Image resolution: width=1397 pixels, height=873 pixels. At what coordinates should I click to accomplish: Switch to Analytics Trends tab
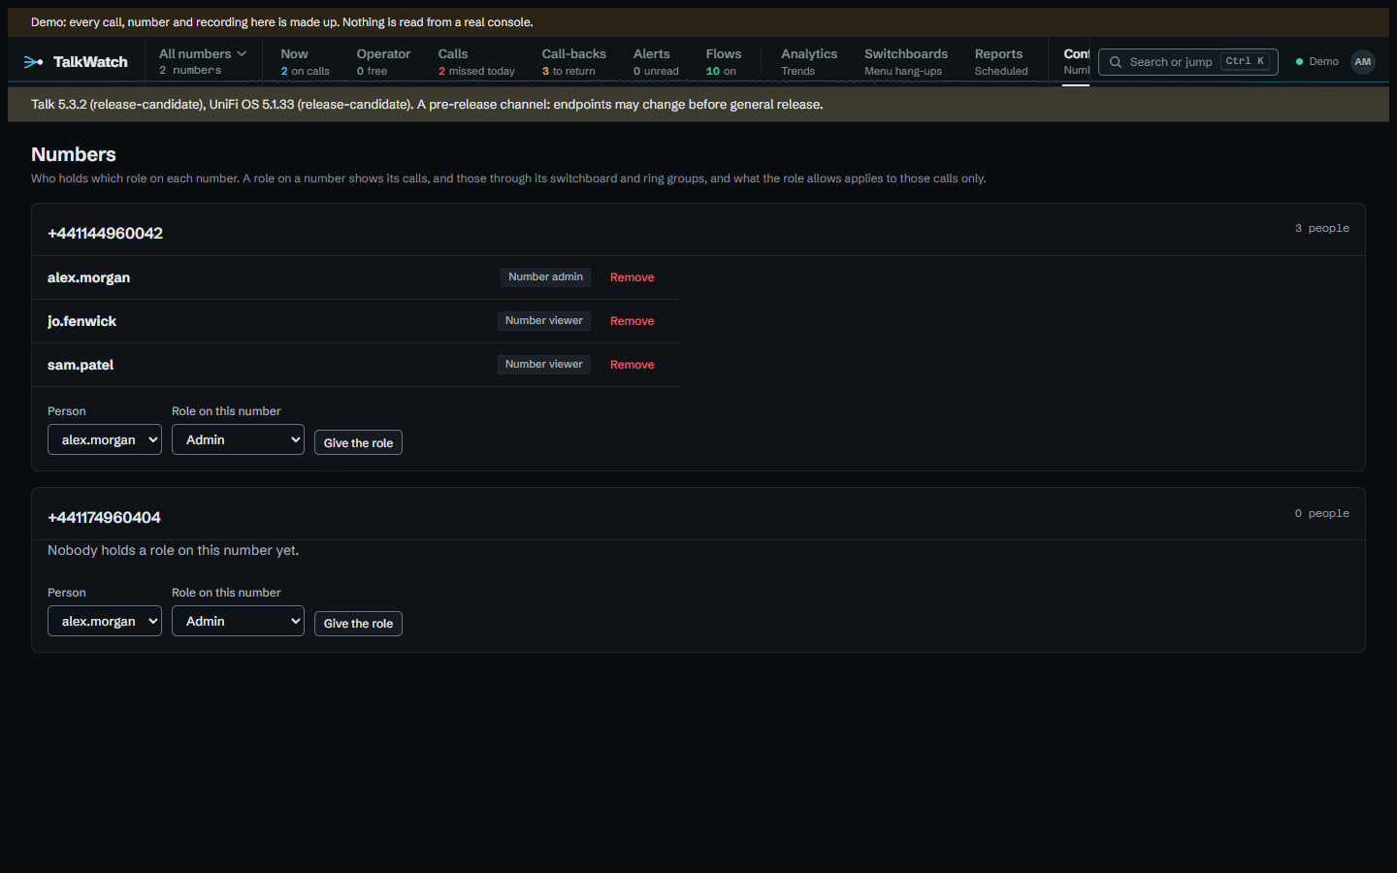(809, 61)
